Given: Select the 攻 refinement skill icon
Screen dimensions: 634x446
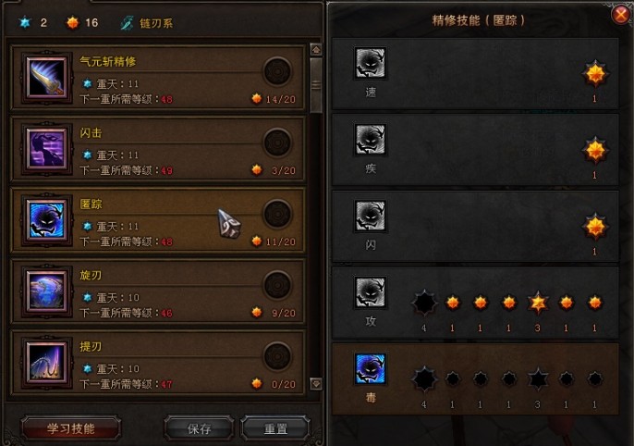Looking at the screenshot, I should click(371, 292).
